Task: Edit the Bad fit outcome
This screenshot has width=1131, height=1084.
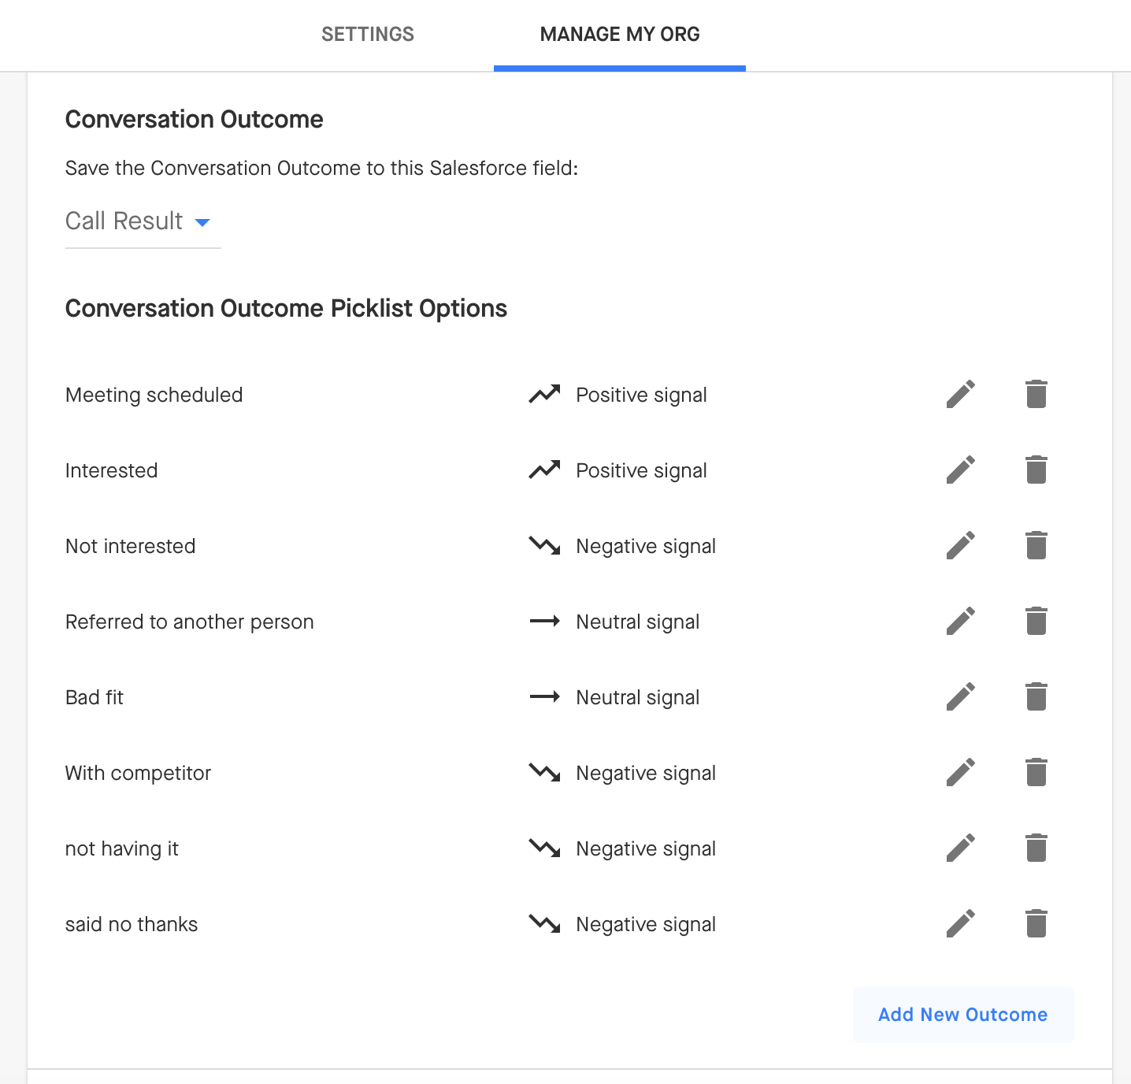Action: click(x=961, y=696)
